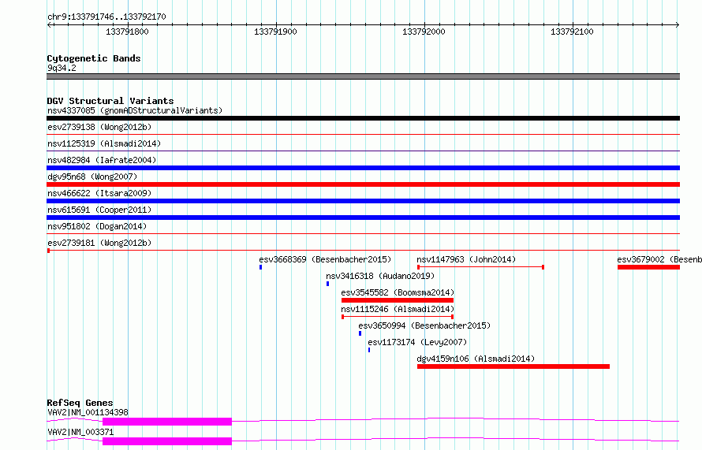Select the magenta exon of VAV2 NM_003371
Screen dimensions: 702x450
167,441
